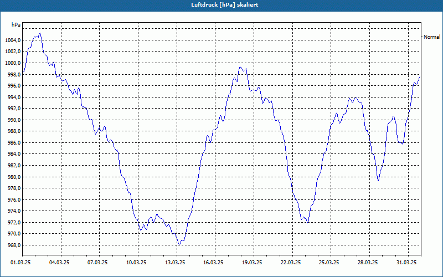This screenshot has height=277, width=443.
Task: Click the 16.03.25 date label
Action: (x=213, y=263)
